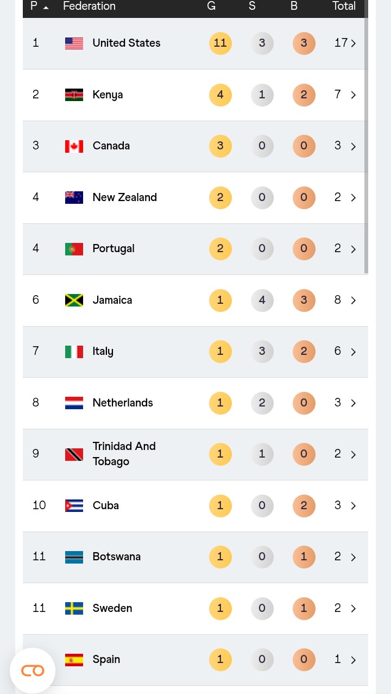Select United States gold medal badge 11
The image size is (391, 694).
tap(220, 43)
